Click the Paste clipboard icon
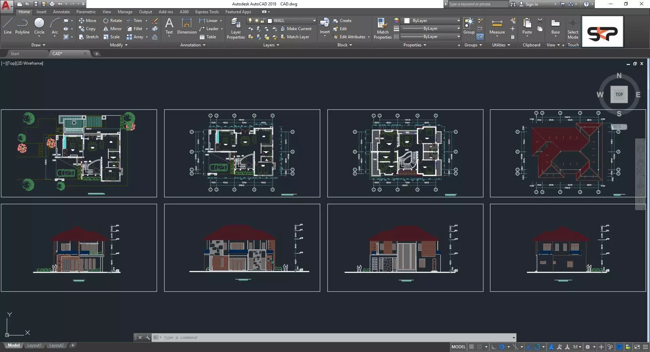This screenshot has width=650, height=352. 527,26
